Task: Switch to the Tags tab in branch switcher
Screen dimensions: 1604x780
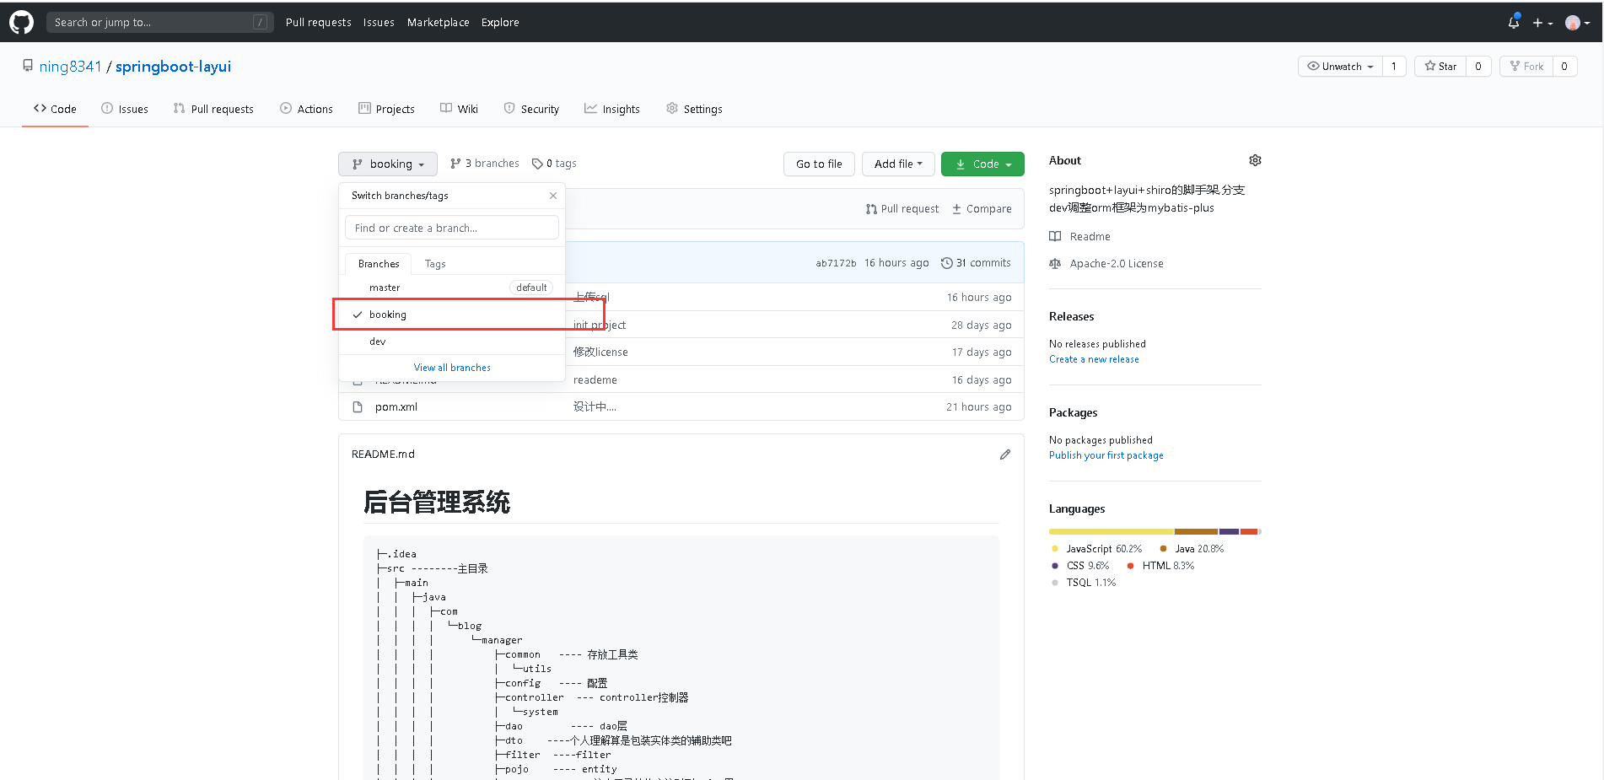Action: pos(434,263)
